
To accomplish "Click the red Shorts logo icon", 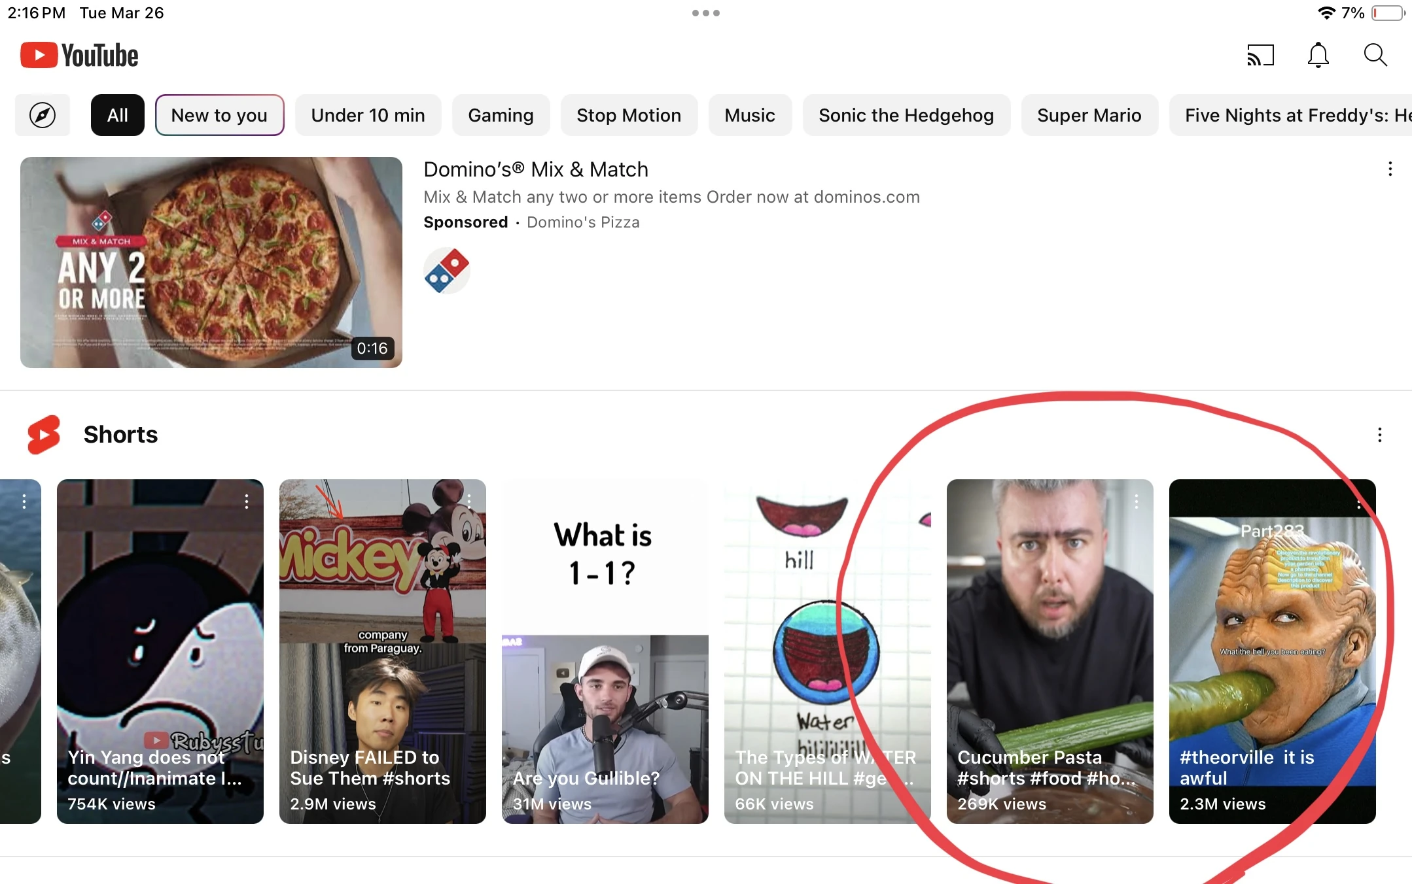I will [43, 435].
